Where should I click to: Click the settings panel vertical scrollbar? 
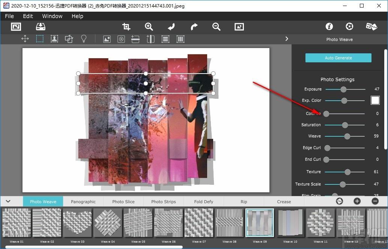(x=386, y=99)
